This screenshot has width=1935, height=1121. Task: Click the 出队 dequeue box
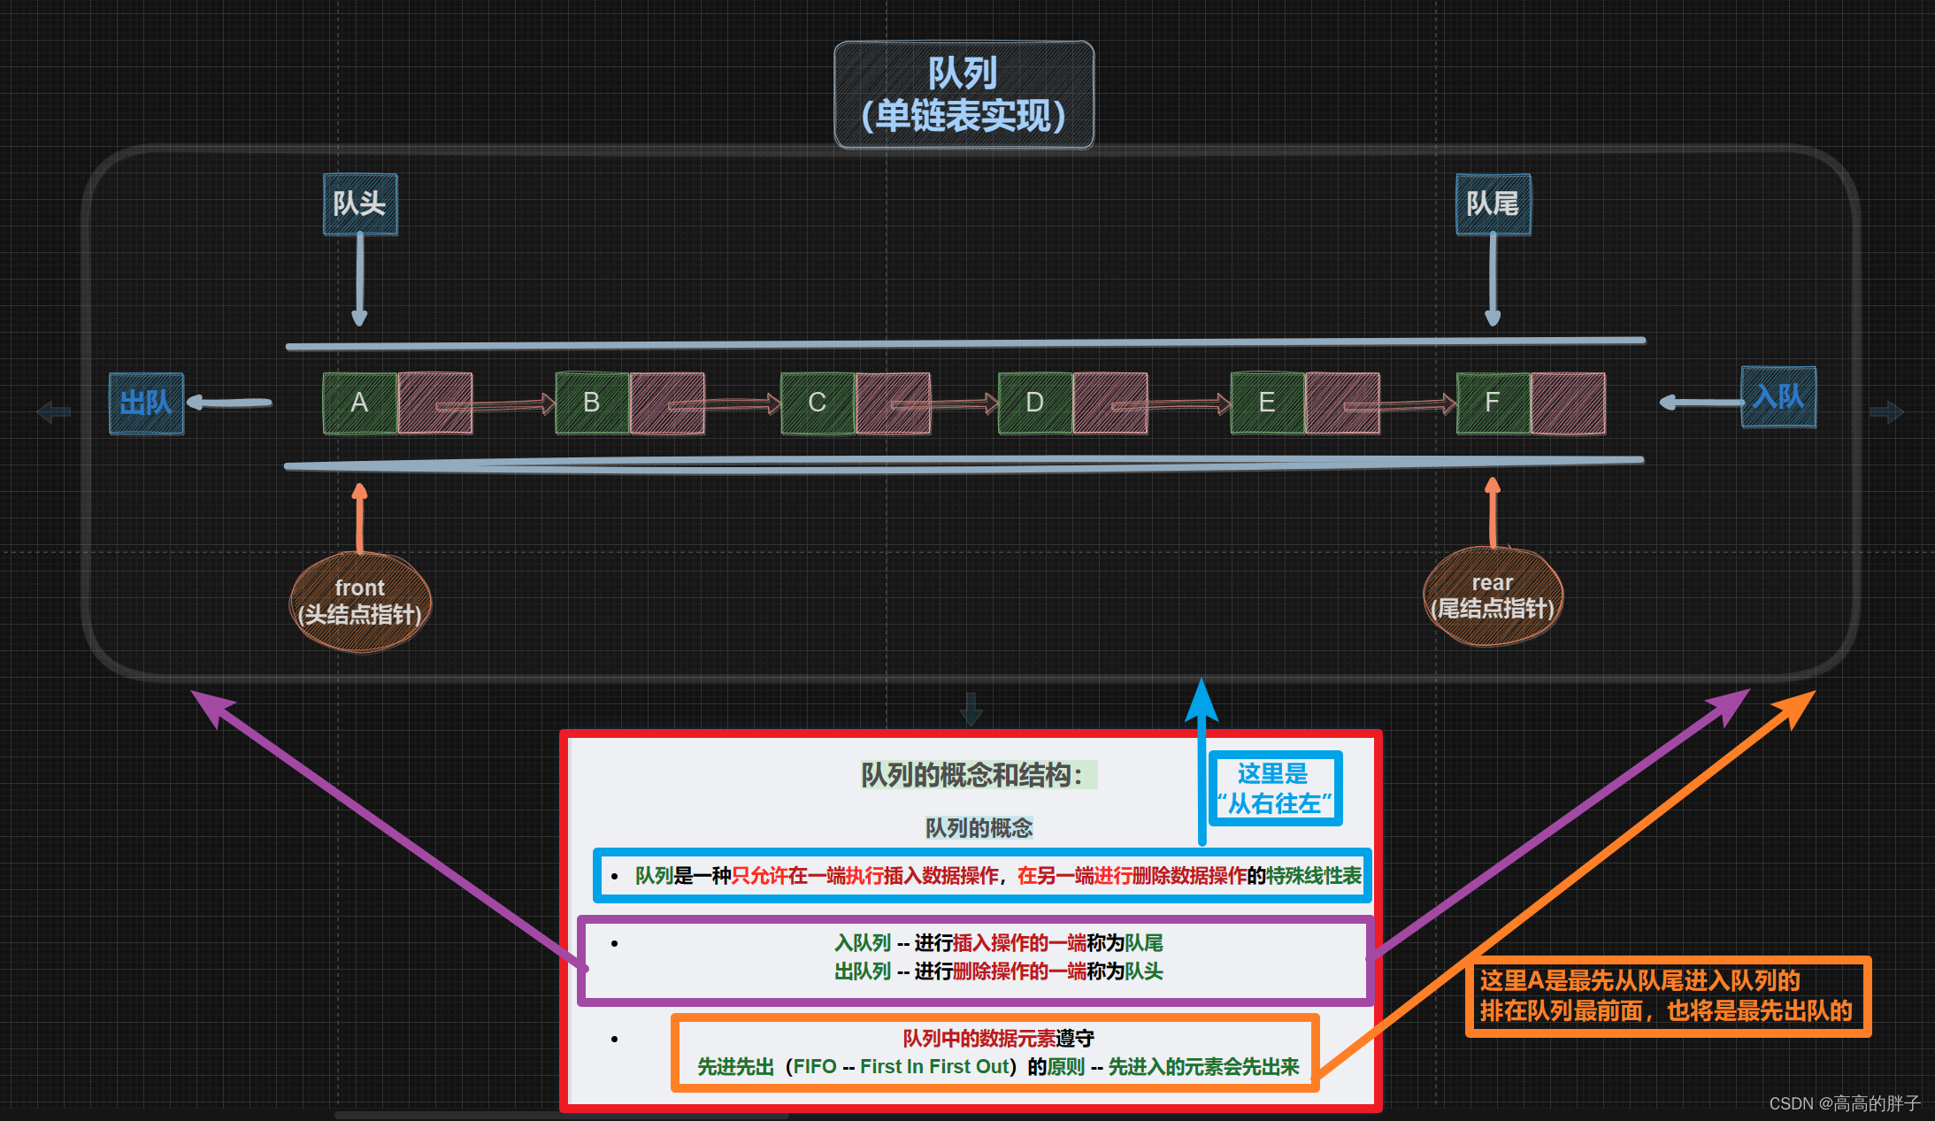(x=146, y=403)
